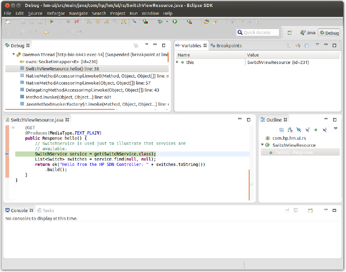346x272 pixels.
Task: Click the Debug bug icon in toolbar
Action: click(160, 21)
